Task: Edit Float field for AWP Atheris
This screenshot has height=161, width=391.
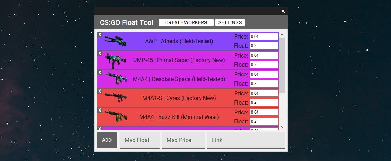Action: [264, 46]
